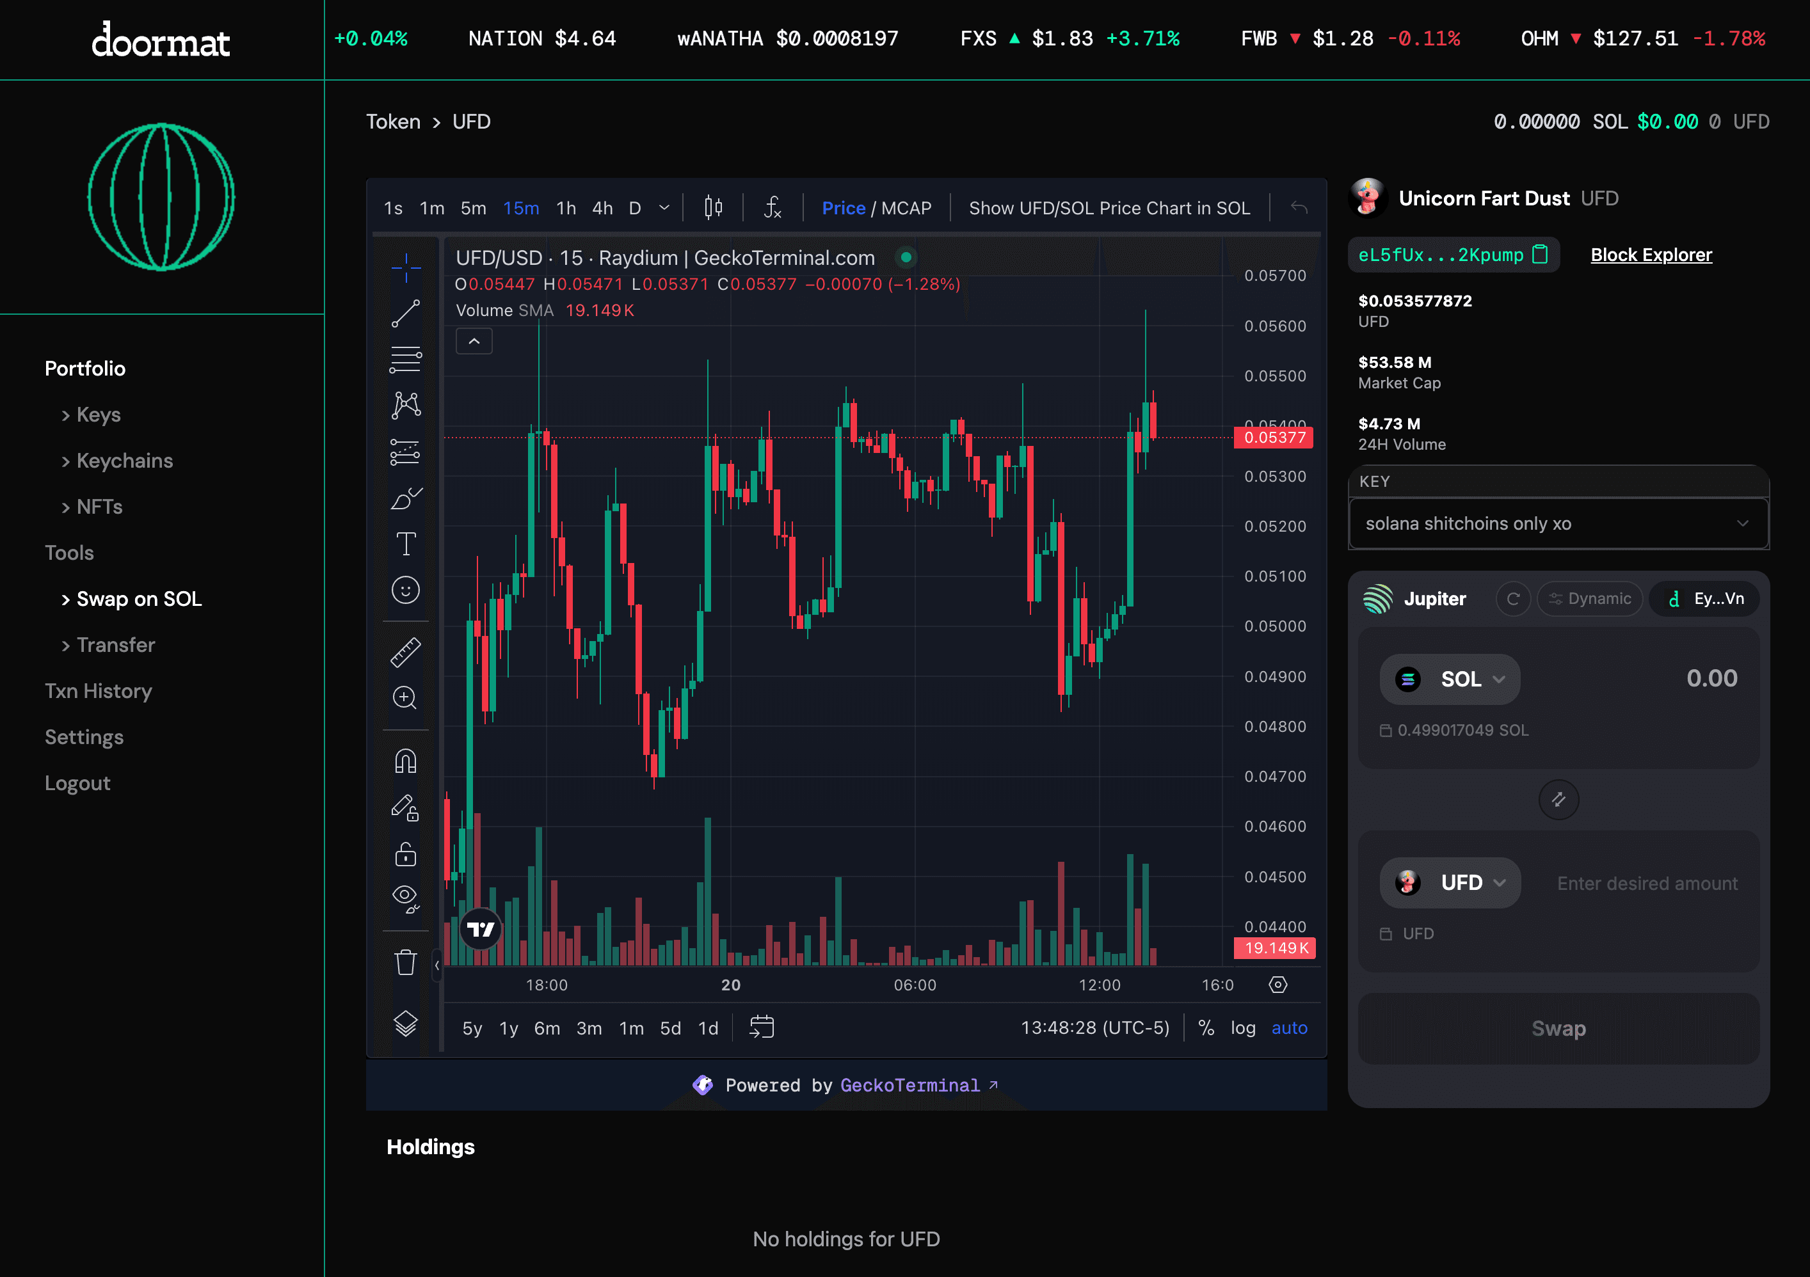Swap the SOL and UFD direction arrows
The width and height of the screenshot is (1810, 1277).
tap(1558, 800)
